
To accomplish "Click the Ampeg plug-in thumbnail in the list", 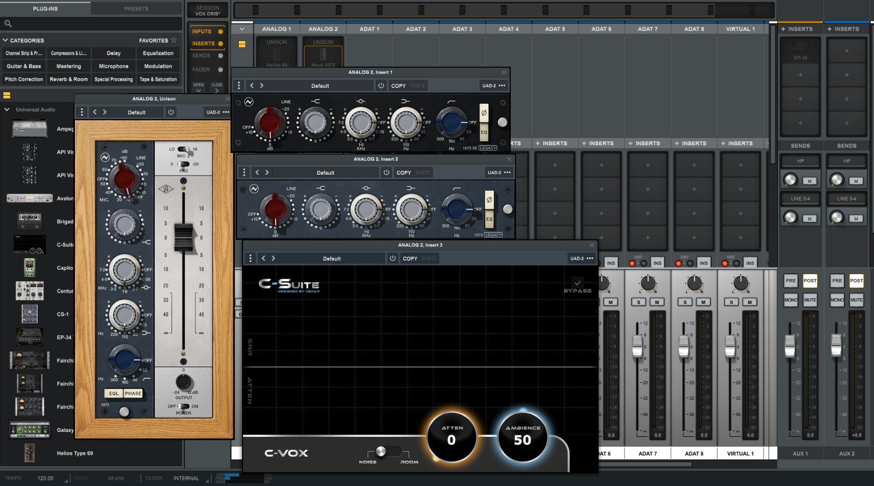I will [x=29, y=129].
